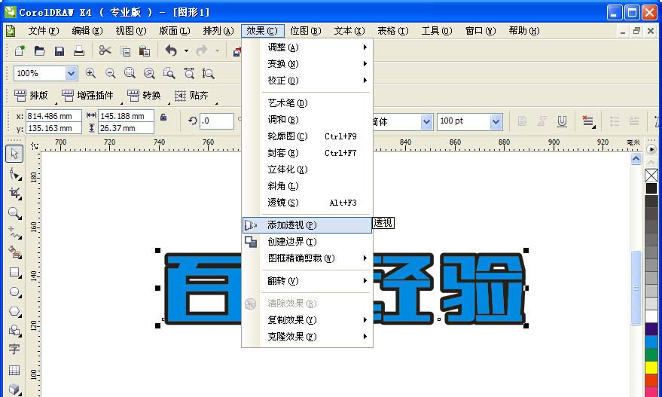Pick the yellow color swatch
The image size is (662, 397).
point(651,368)
